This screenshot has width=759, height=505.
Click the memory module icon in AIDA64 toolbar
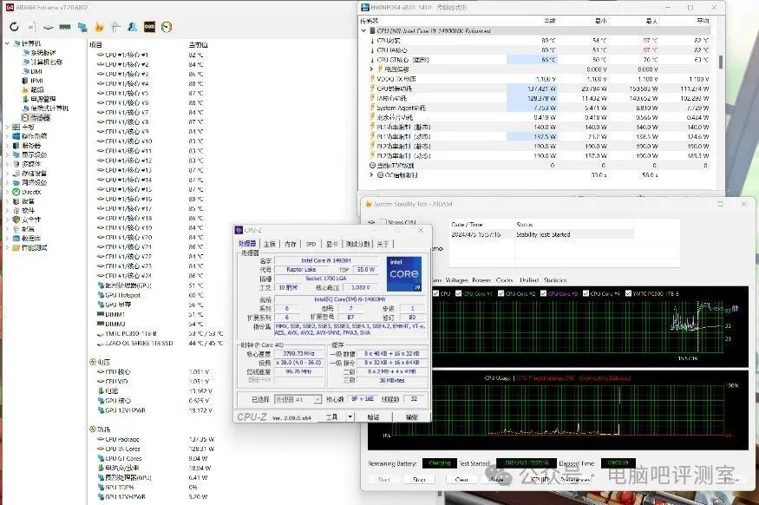[x=64, y=28]
